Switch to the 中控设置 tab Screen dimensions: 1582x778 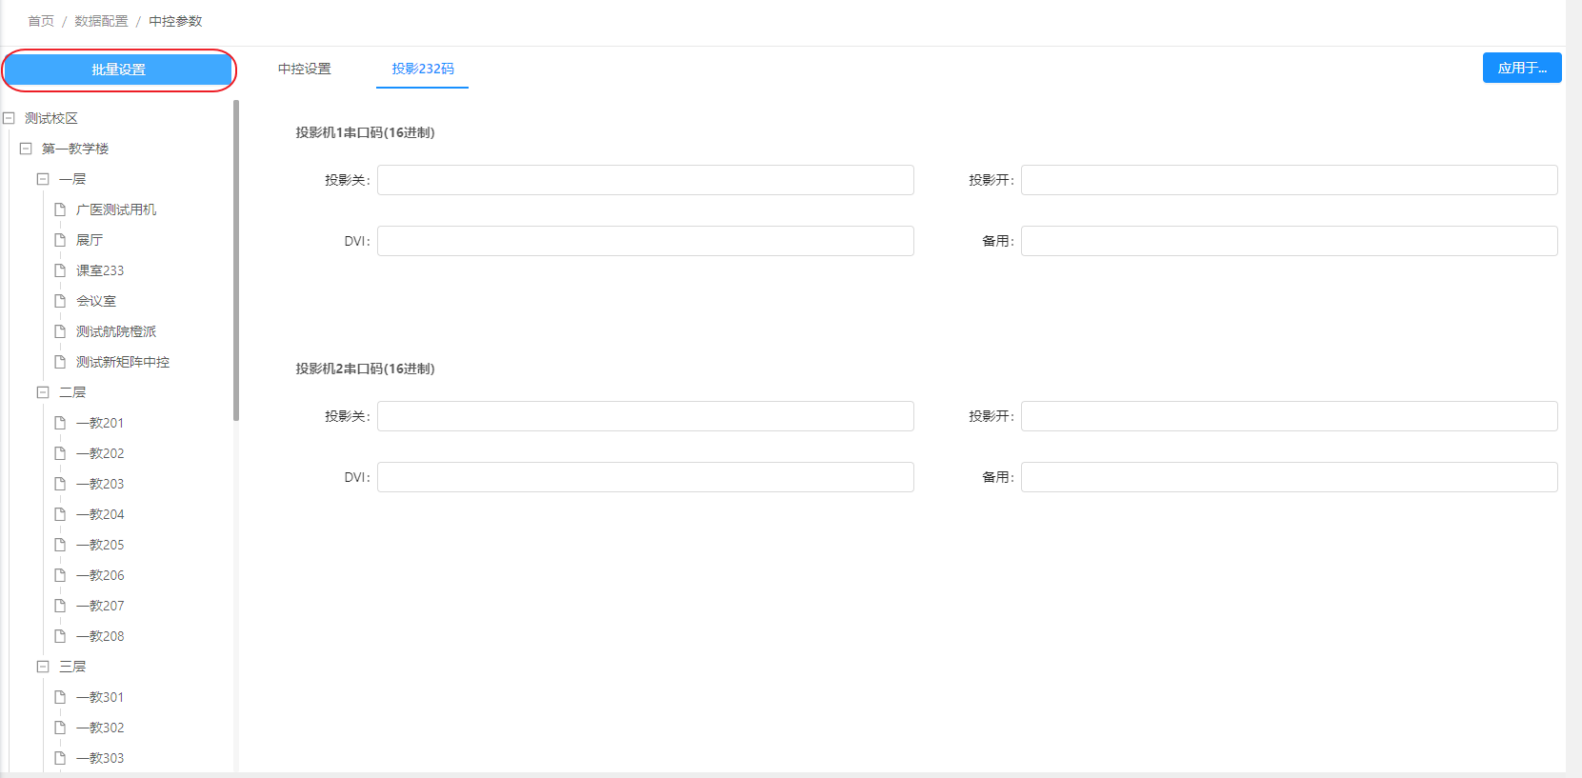305,69
